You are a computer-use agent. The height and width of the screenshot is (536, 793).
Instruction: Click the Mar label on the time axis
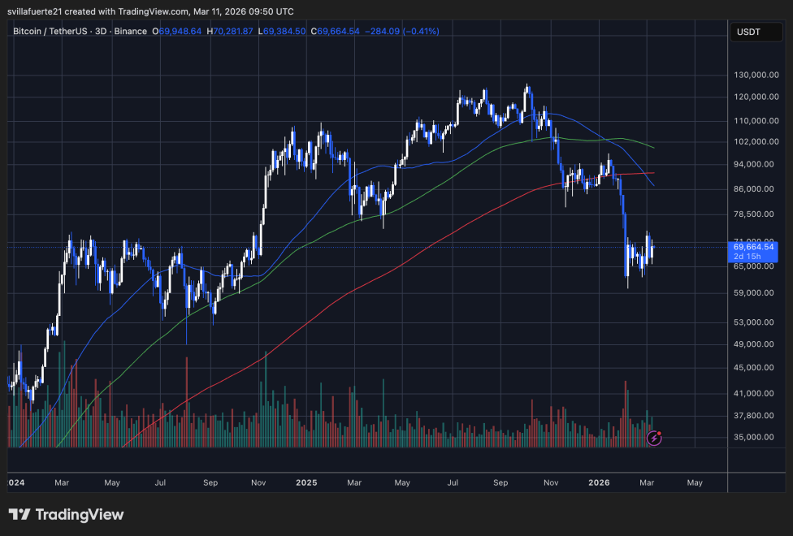pos(62,482)
